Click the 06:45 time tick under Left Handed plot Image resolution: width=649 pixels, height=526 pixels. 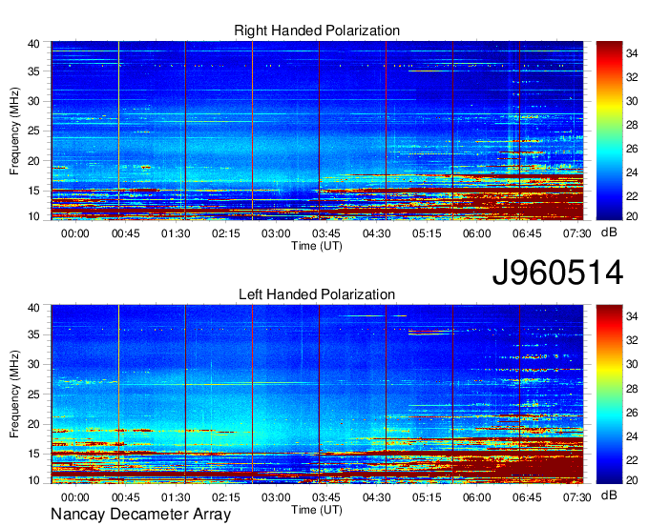(x=527, y=497)
